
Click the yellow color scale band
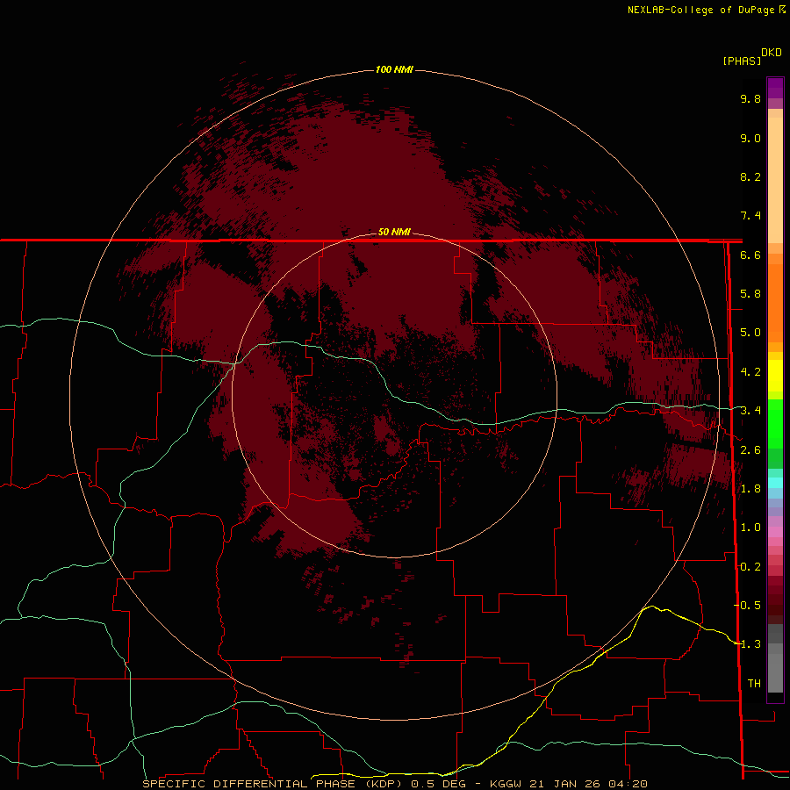[x=775, y=376]
